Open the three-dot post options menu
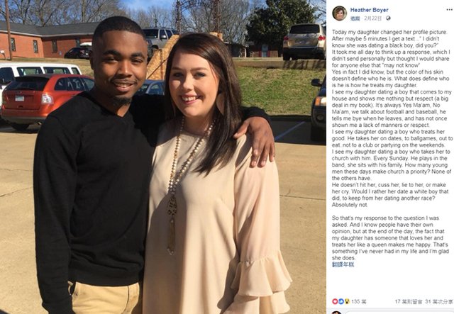 click(x=449, y=10)
